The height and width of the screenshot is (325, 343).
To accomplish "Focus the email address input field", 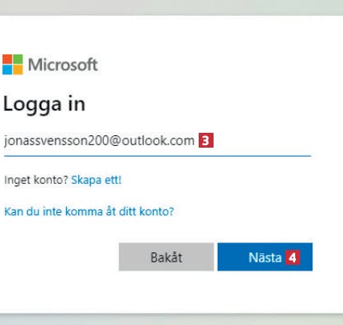I will 157,142.
